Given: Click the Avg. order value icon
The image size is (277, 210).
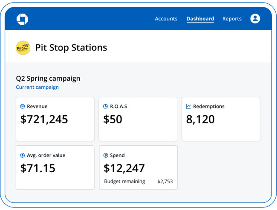Looking at the screenshot, I should tap(23, 155).
